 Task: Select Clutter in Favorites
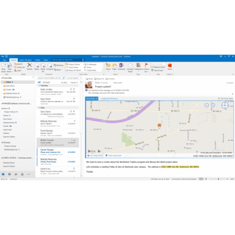(9, 89)
